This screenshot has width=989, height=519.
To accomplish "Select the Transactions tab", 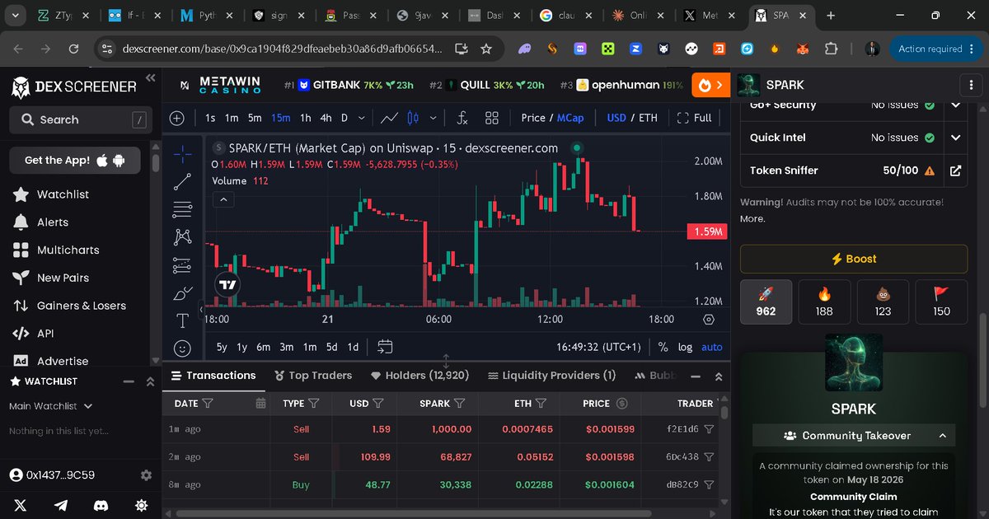I will (x=213, y=375).
